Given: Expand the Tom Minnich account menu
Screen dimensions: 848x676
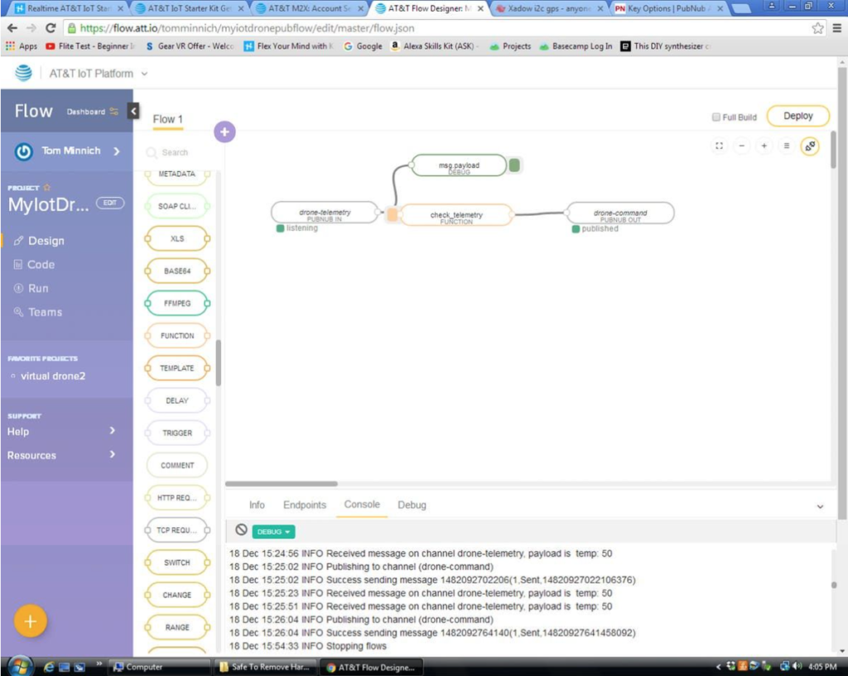Looking at the screenshot, I should click(x=116, y=151).
